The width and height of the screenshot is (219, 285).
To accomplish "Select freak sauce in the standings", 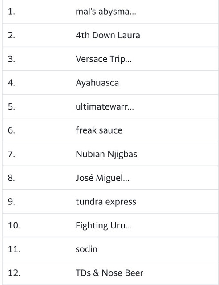I will click(99, 130).
